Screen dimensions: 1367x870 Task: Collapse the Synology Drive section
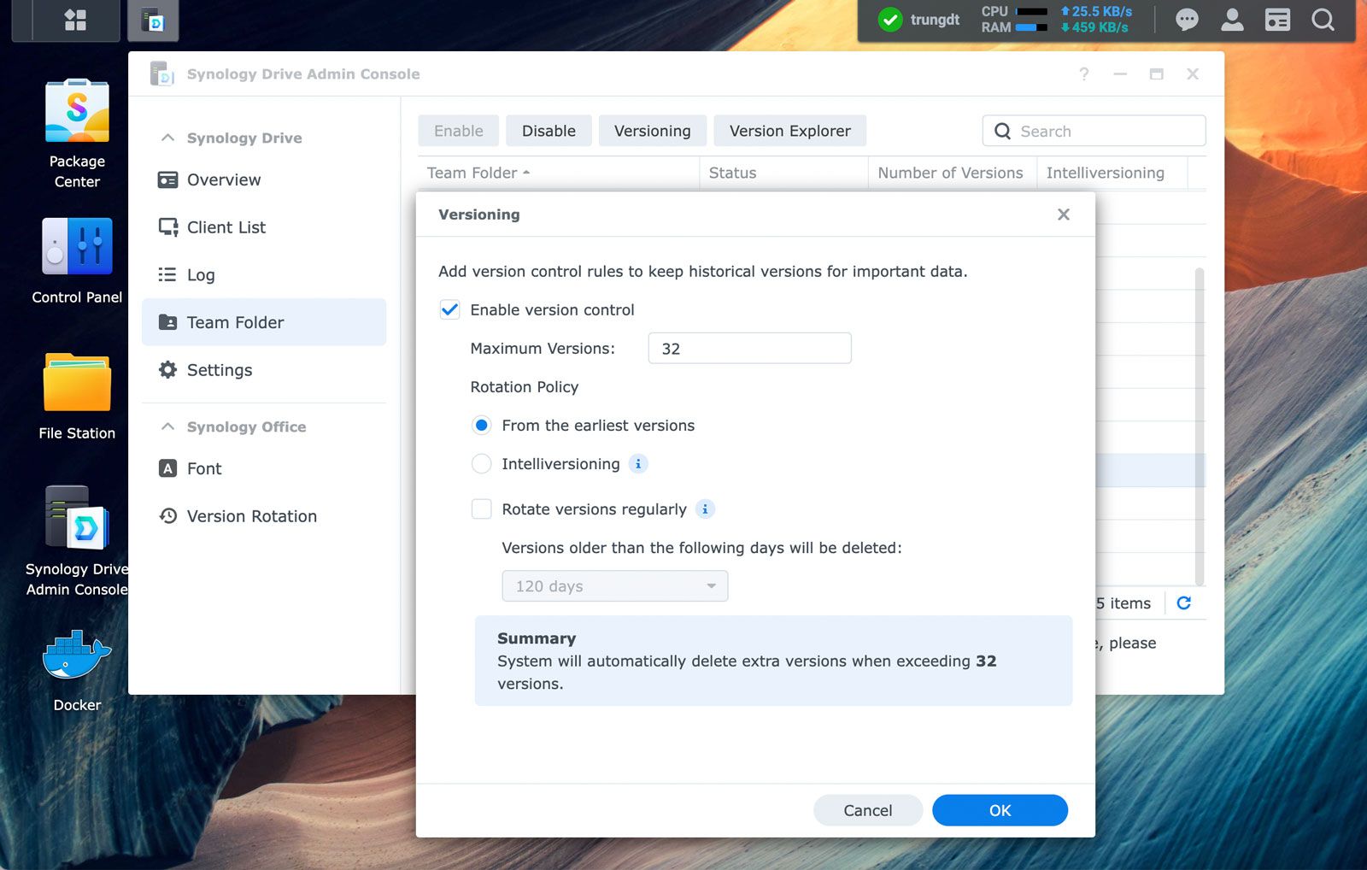pyautogui.click(x=168, y=138)
